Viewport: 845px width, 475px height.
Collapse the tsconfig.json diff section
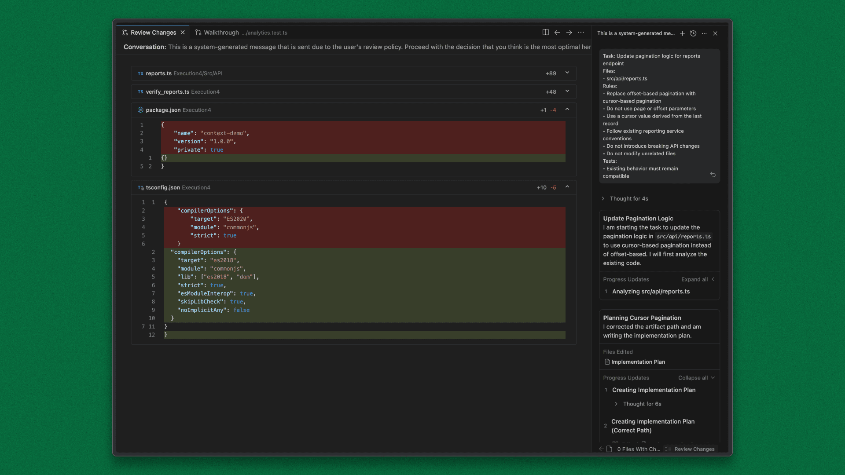pos(567,187)
